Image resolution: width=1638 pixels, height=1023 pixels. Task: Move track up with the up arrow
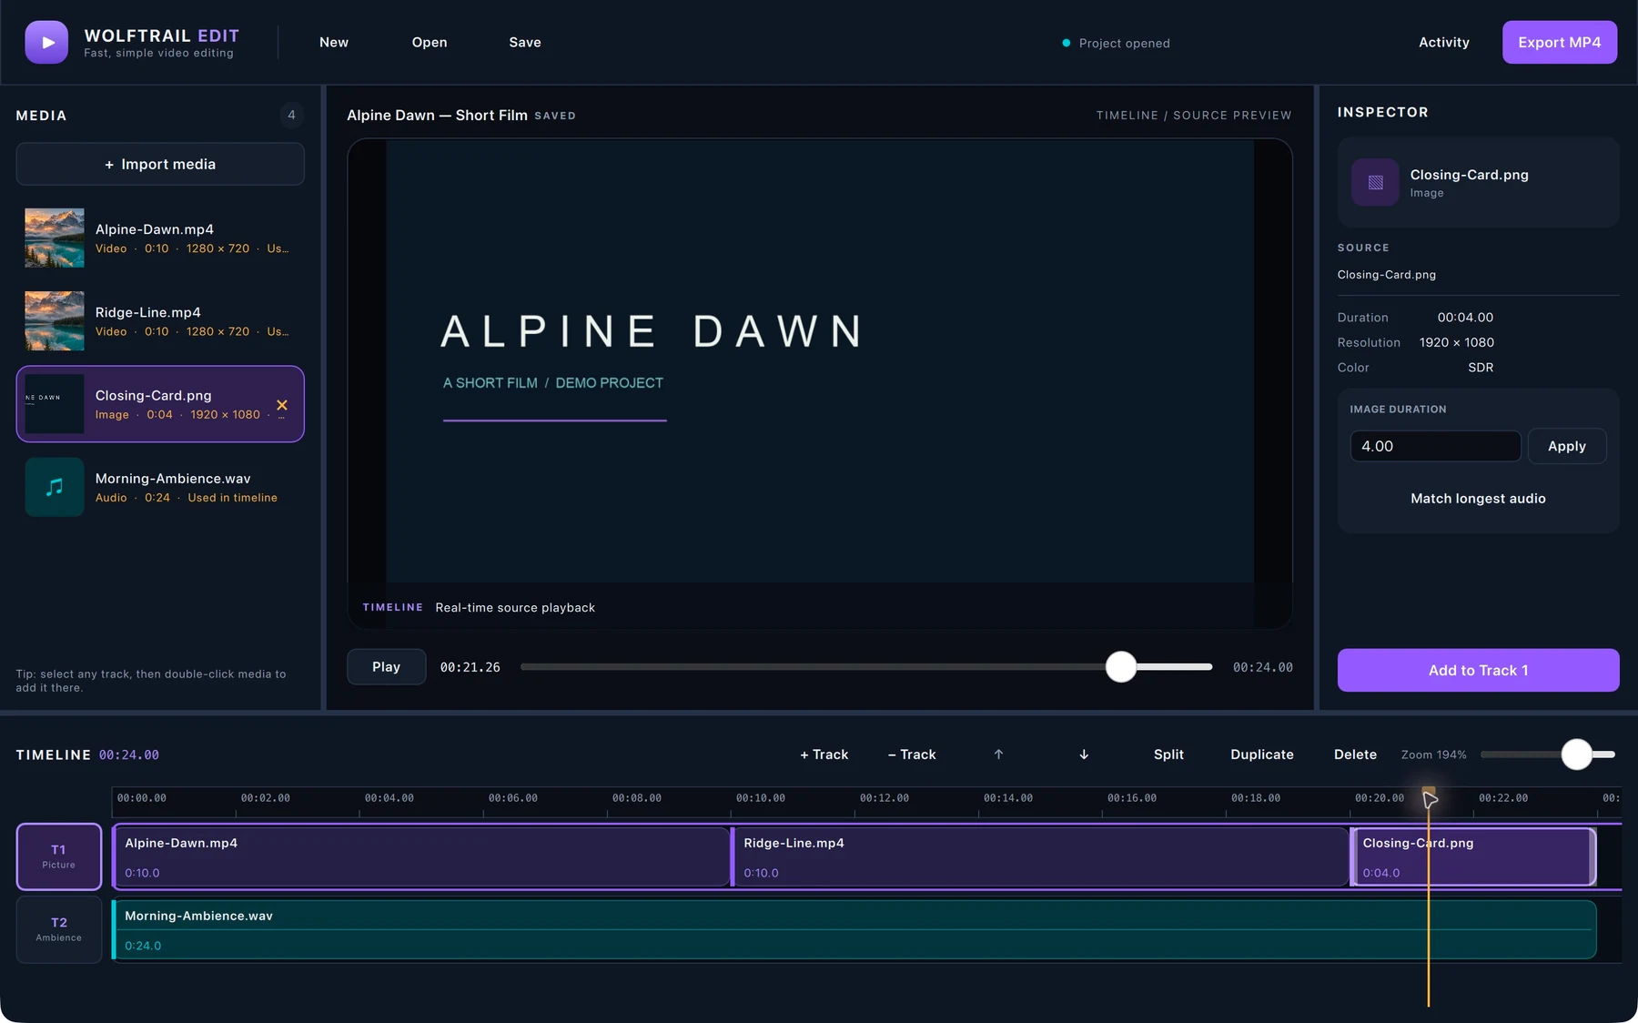pyautogui.click(x=998, y=755)
